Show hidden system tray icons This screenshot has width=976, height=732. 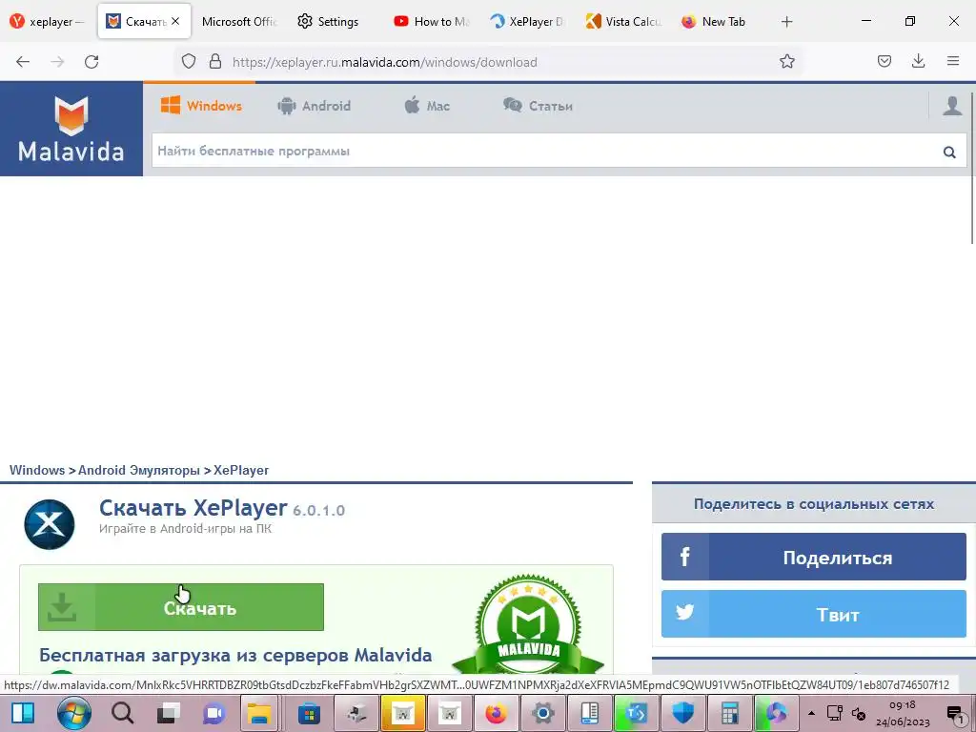pyautogui.click(x=811, y=713)
